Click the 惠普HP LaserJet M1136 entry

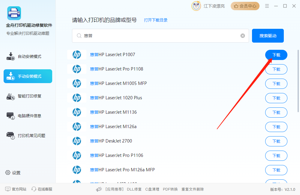pos(113,112)
